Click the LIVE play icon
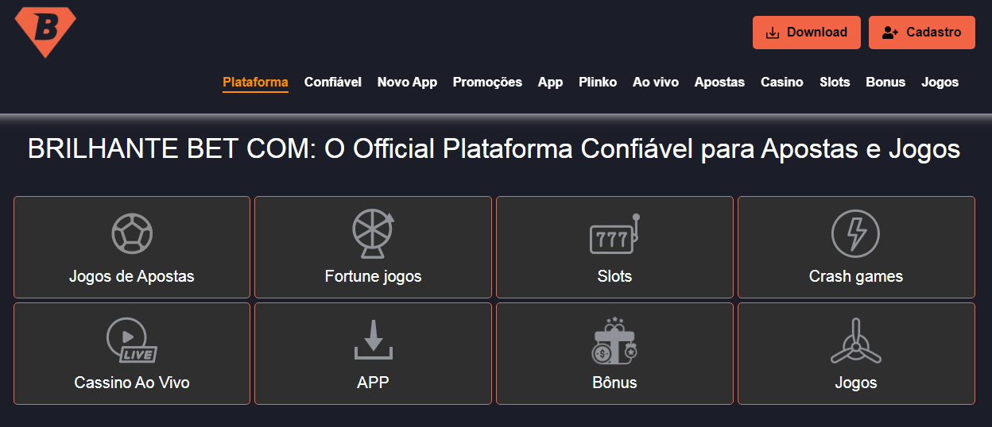This screenshot has height=427, width=992. tap(131, 340)
